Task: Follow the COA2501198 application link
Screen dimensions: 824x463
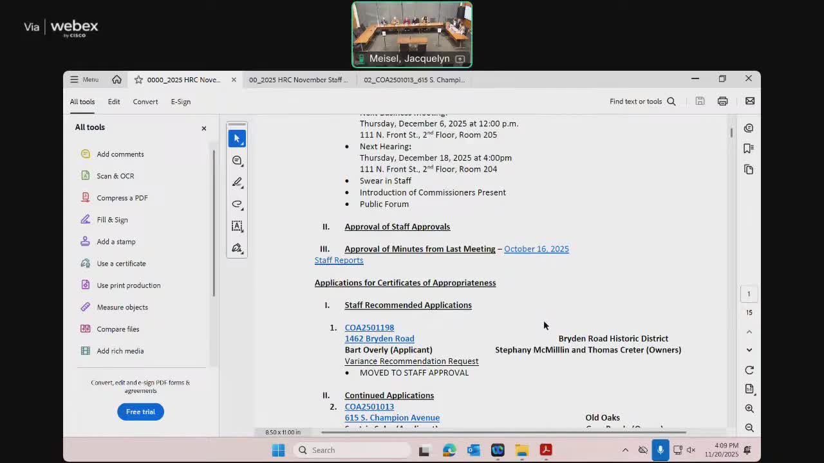Action: [x=369, y=327]
